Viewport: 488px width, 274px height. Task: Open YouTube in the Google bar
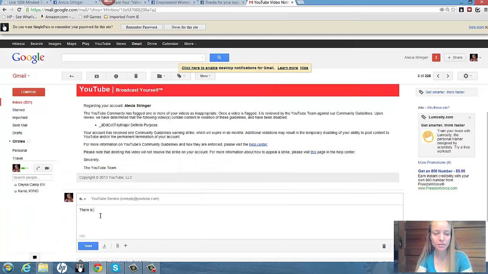(x=103, y=44)
